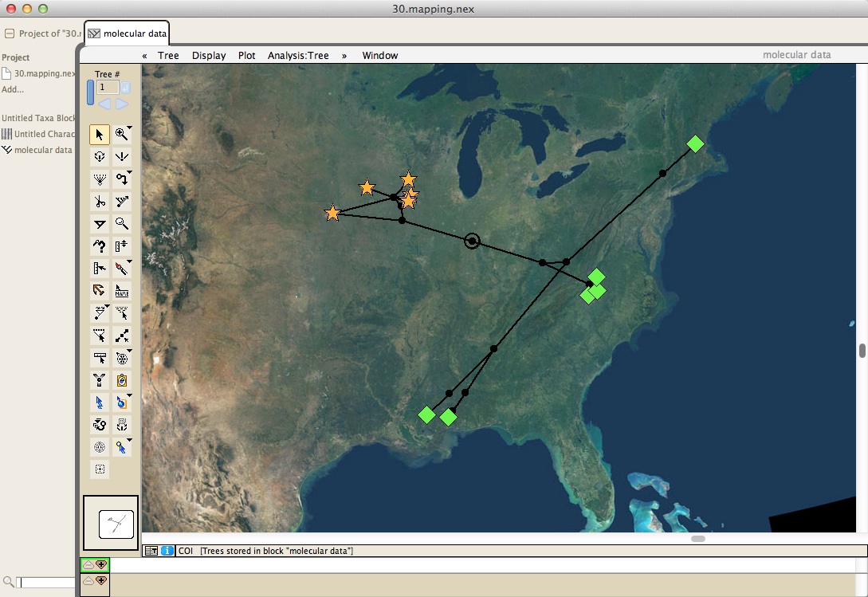
Task: Show previous menus with the « chevron
Action: (x=144, y=56)
